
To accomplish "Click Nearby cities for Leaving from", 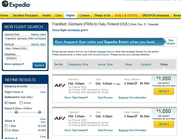I will coord(38,34).
